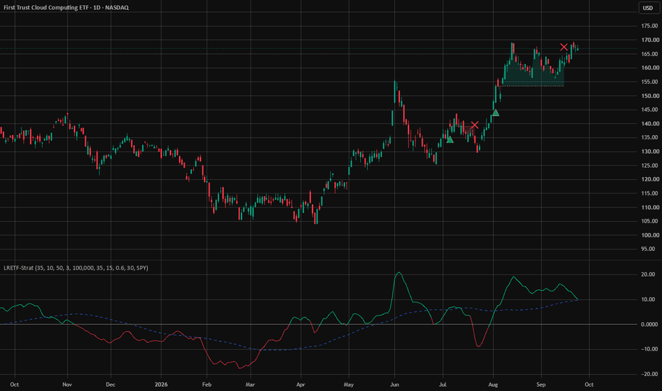
Task: Click the Dec label on time axis
Action: tap(111, 385)
